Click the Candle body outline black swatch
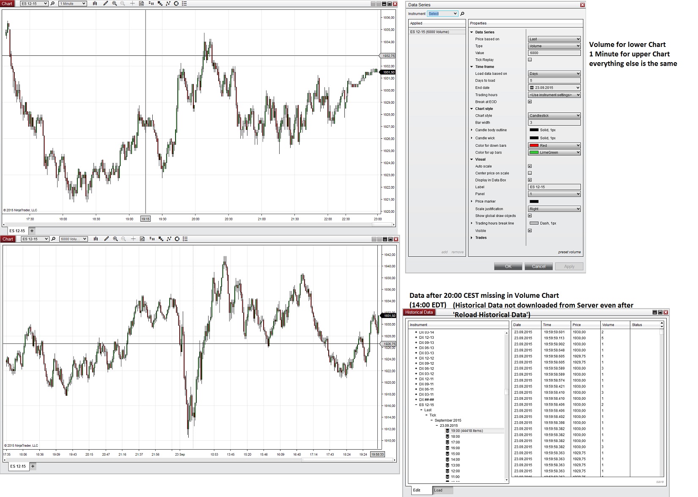The width and height of the screenshot is (698, 497). click(534, 130)
